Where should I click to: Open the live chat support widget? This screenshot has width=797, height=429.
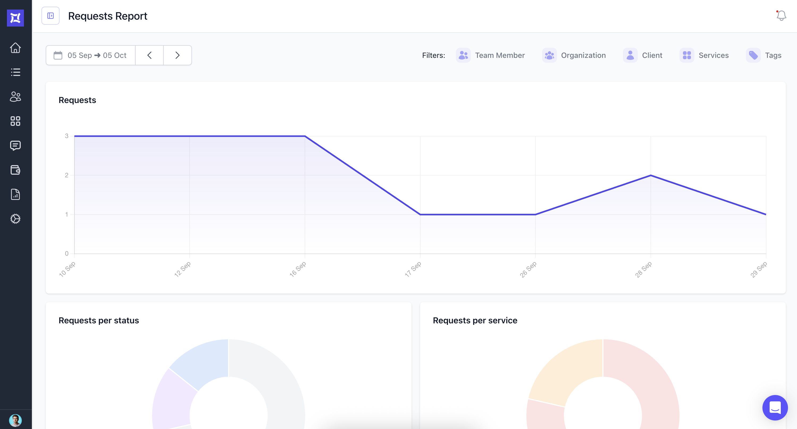(x=775, y=407)
